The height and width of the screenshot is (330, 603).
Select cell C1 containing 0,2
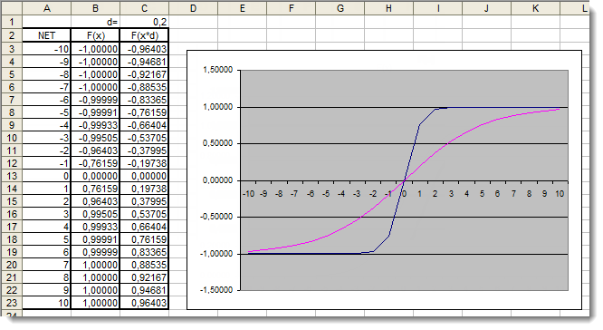pos(144,22)
